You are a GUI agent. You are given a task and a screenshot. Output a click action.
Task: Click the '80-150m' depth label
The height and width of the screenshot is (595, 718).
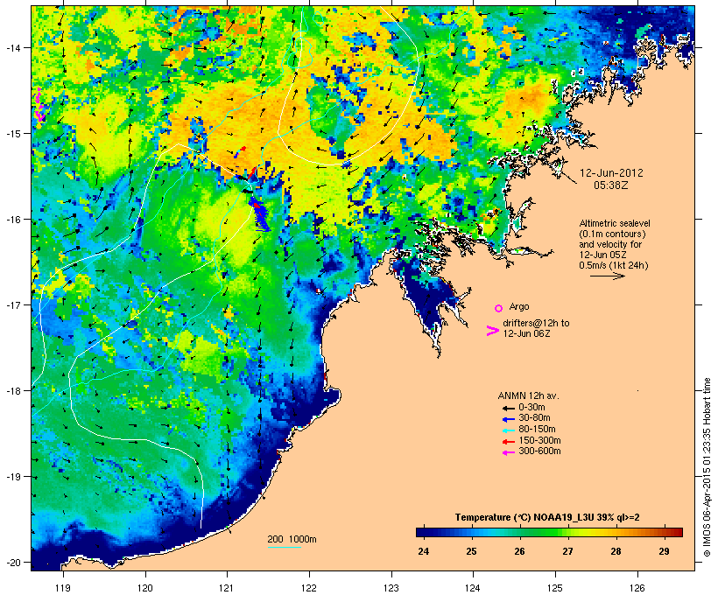pyautogui.click(x=537, y=430)
